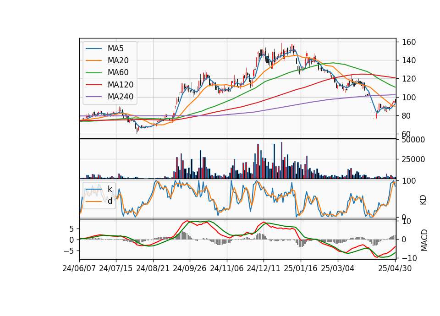
Task: Click the 25000 volume axis value
Action: [x=413, y=159]
